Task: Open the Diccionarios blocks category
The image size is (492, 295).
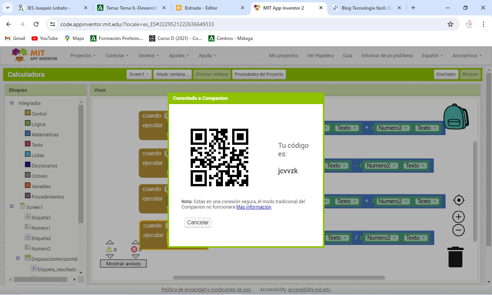Action: (x=44, y=166)
